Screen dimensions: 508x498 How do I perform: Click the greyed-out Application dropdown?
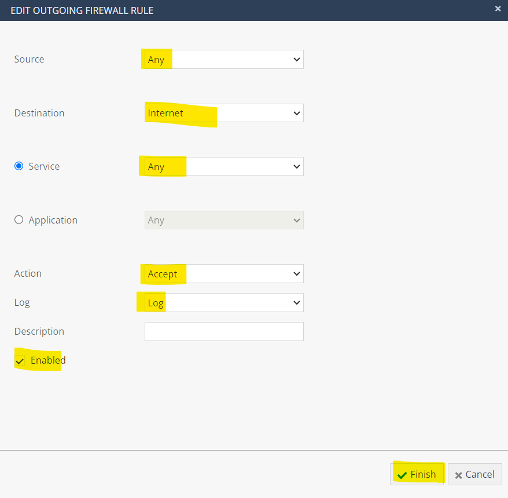pyautogui.click(x=224, y=220)
